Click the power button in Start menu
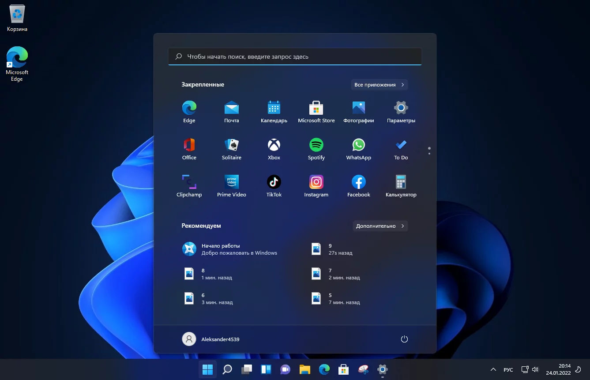 pos(404,339)
